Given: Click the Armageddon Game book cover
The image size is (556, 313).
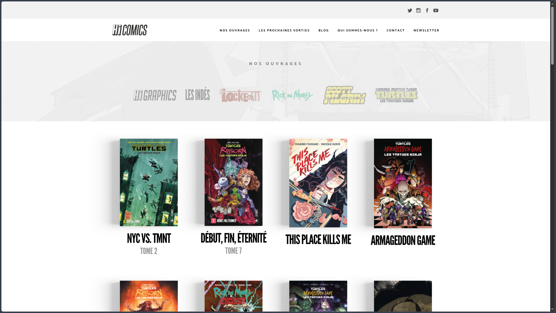Looking at the screenshot, I should point(403,183).
